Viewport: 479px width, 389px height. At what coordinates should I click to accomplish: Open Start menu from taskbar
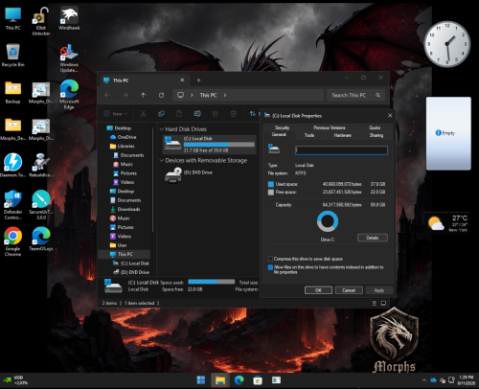201,380
